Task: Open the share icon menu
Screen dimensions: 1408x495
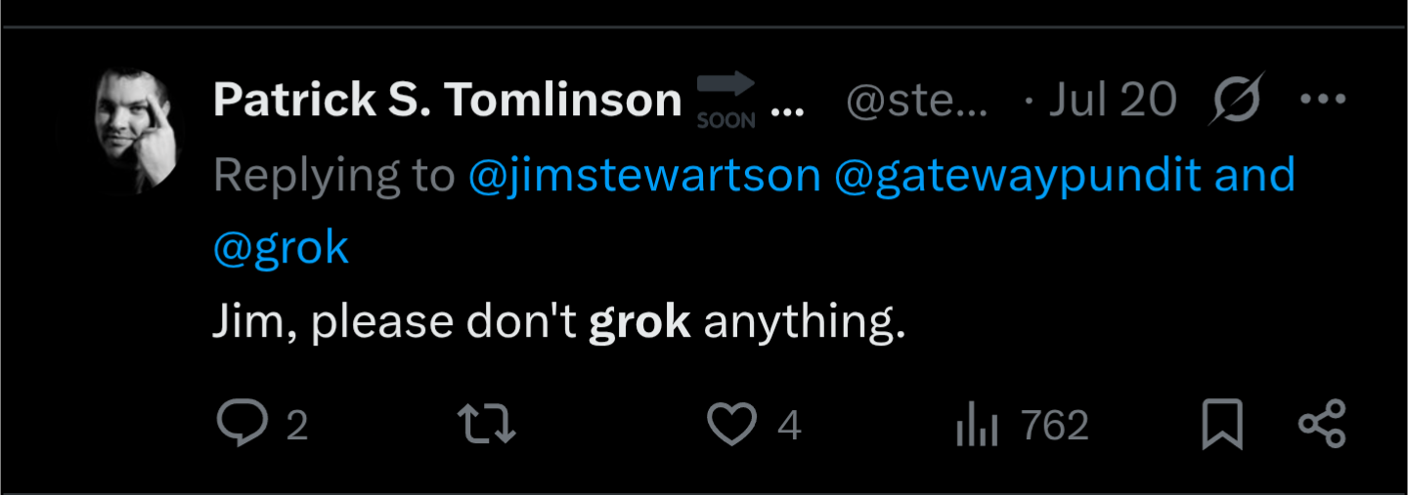Action: [1322, 426]
